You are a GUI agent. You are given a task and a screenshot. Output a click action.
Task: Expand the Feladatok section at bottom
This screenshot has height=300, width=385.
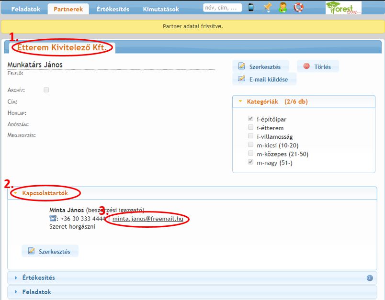tap(36, 292)
